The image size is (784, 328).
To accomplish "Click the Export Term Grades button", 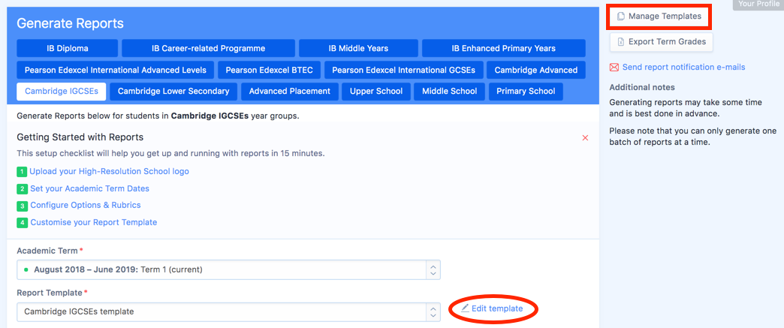I will point(661,41).
